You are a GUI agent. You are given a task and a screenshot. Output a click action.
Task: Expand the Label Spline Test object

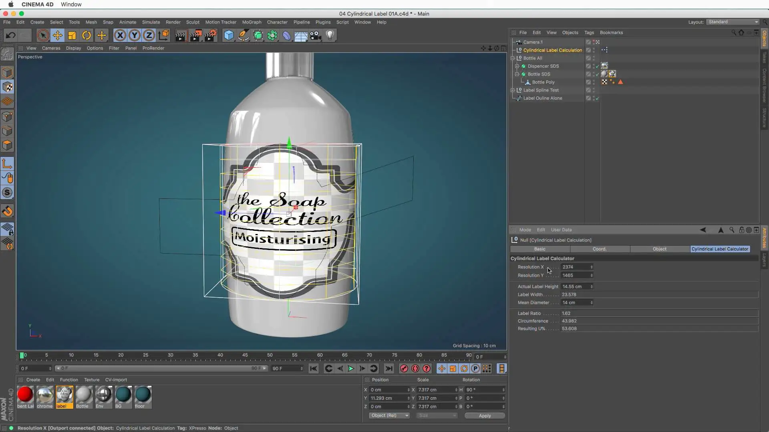point(513,90)
